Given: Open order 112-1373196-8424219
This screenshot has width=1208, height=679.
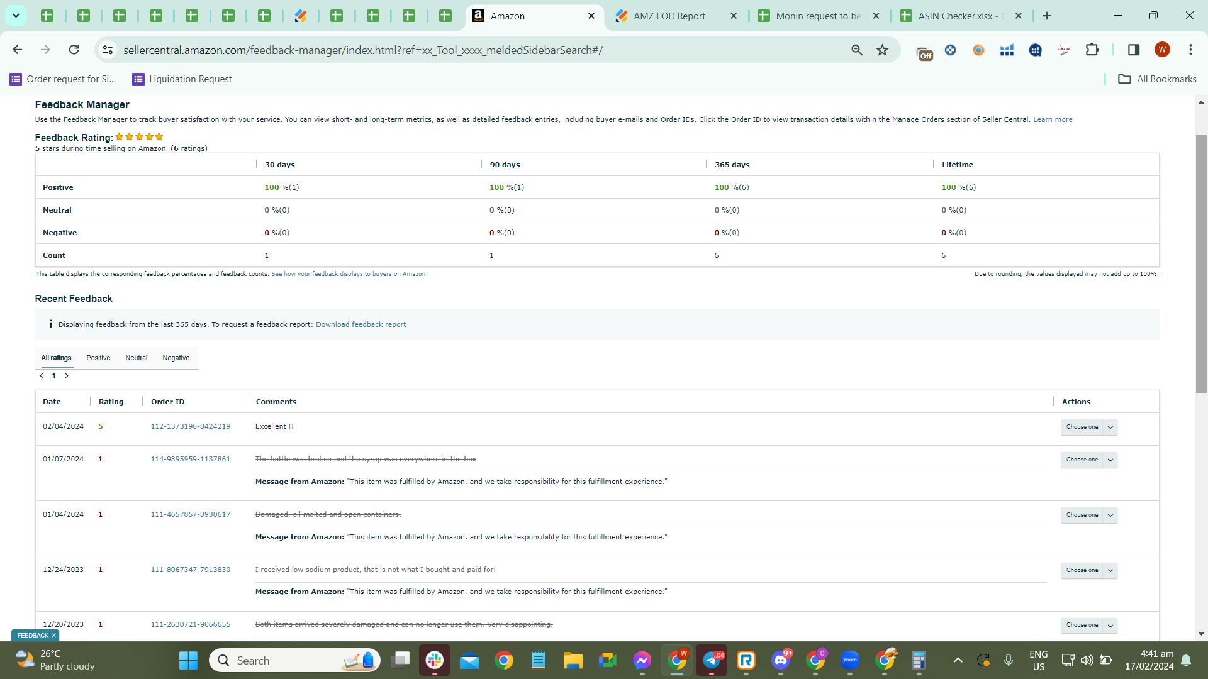Looking at the screenshot, I should pos(190,426).
